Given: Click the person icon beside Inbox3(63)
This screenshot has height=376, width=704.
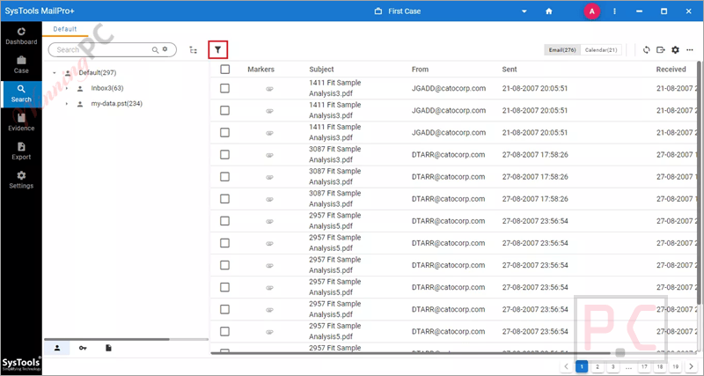Looking at the screenshot, I should [80, 89].
